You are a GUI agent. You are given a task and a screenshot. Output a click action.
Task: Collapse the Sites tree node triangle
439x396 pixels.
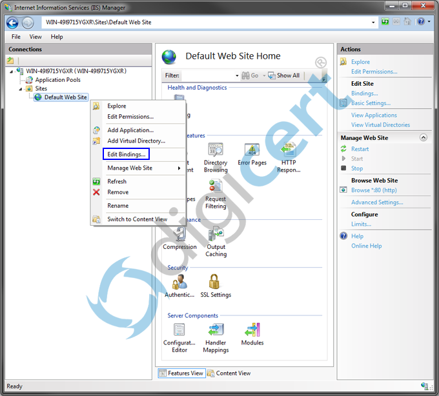[21, 89]
